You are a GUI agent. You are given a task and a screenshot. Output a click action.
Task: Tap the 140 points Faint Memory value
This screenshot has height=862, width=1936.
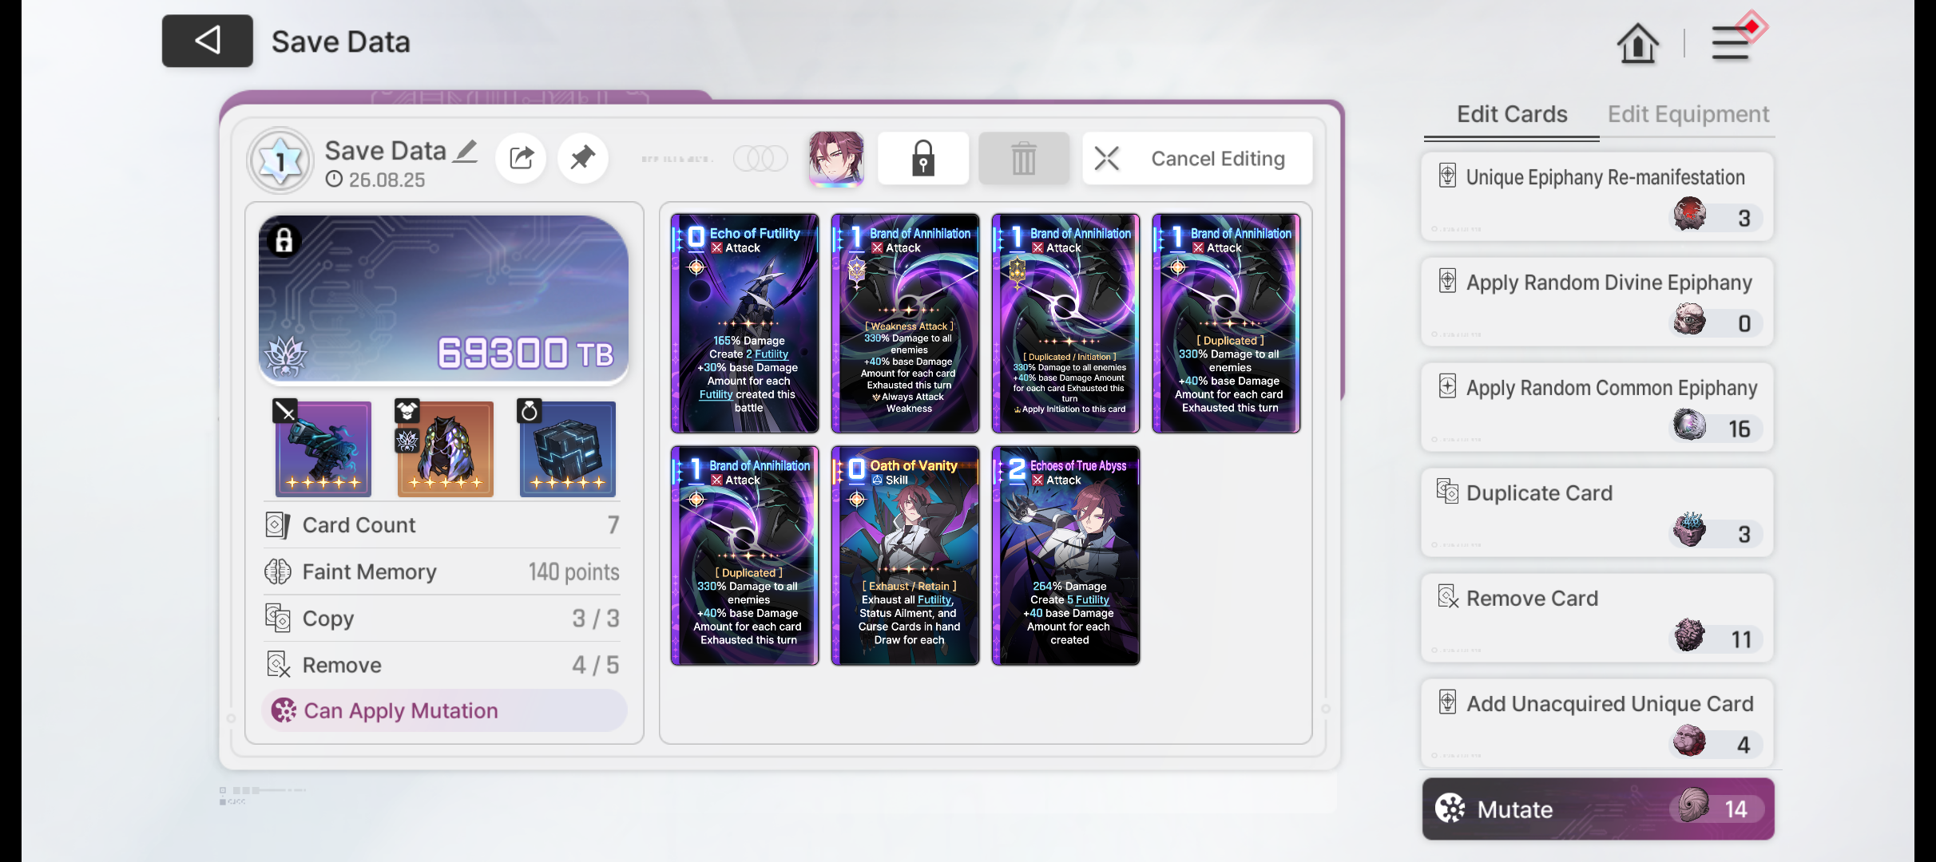point(573,571)
